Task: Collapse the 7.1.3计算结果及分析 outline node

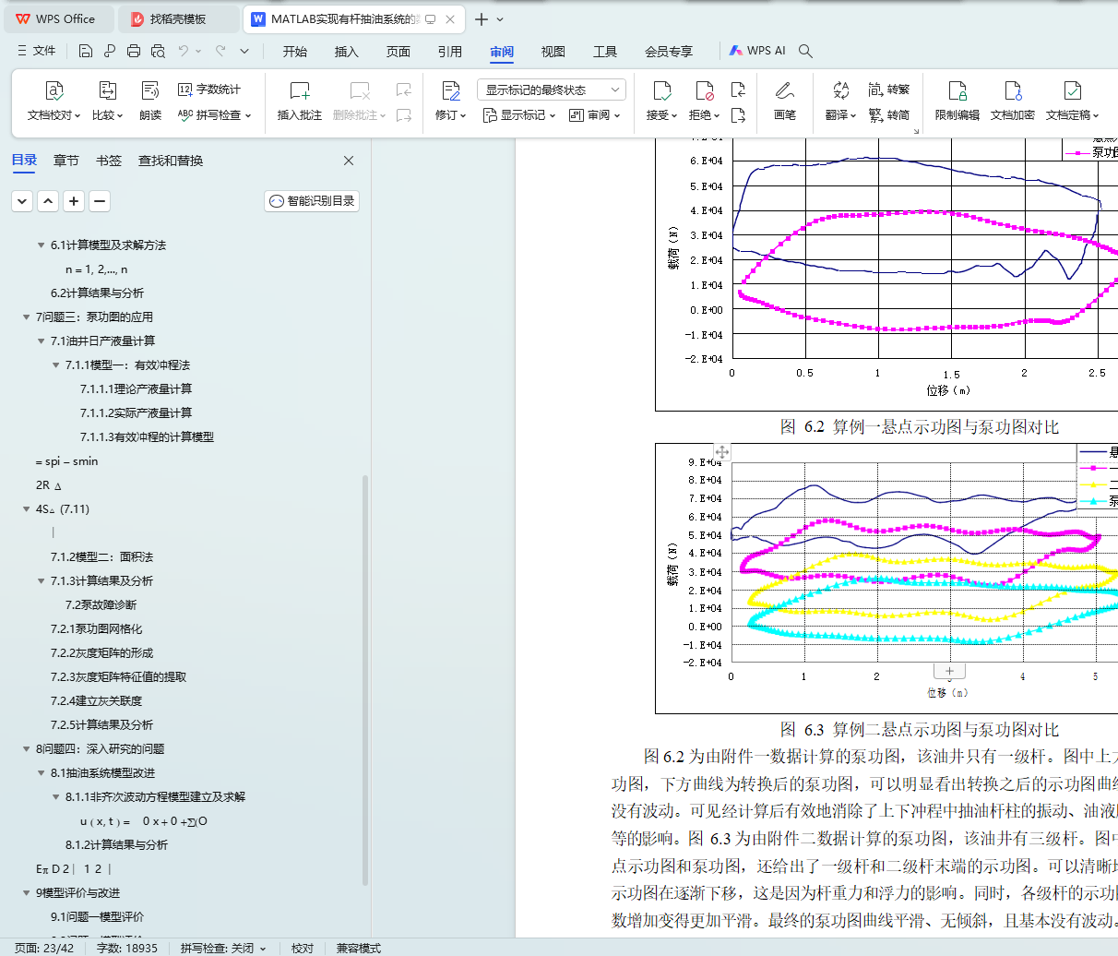Action: pyautogui.click(x=41, y=581)
